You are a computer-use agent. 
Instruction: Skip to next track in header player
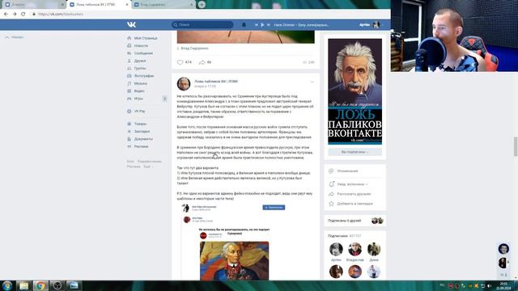pos(268,25)
